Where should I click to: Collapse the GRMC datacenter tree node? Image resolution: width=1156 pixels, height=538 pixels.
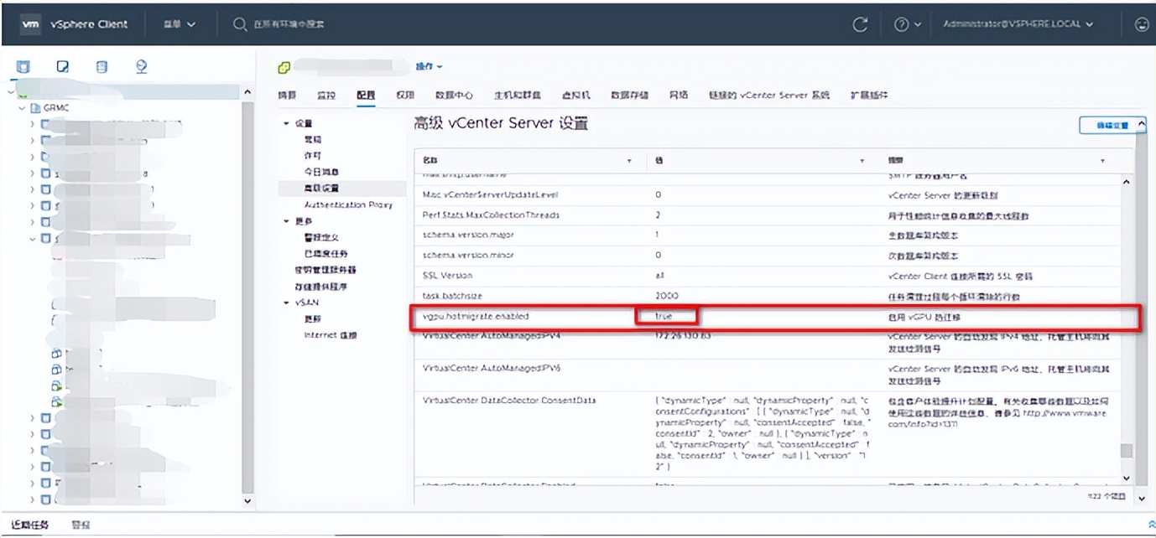tap(23, 108)
